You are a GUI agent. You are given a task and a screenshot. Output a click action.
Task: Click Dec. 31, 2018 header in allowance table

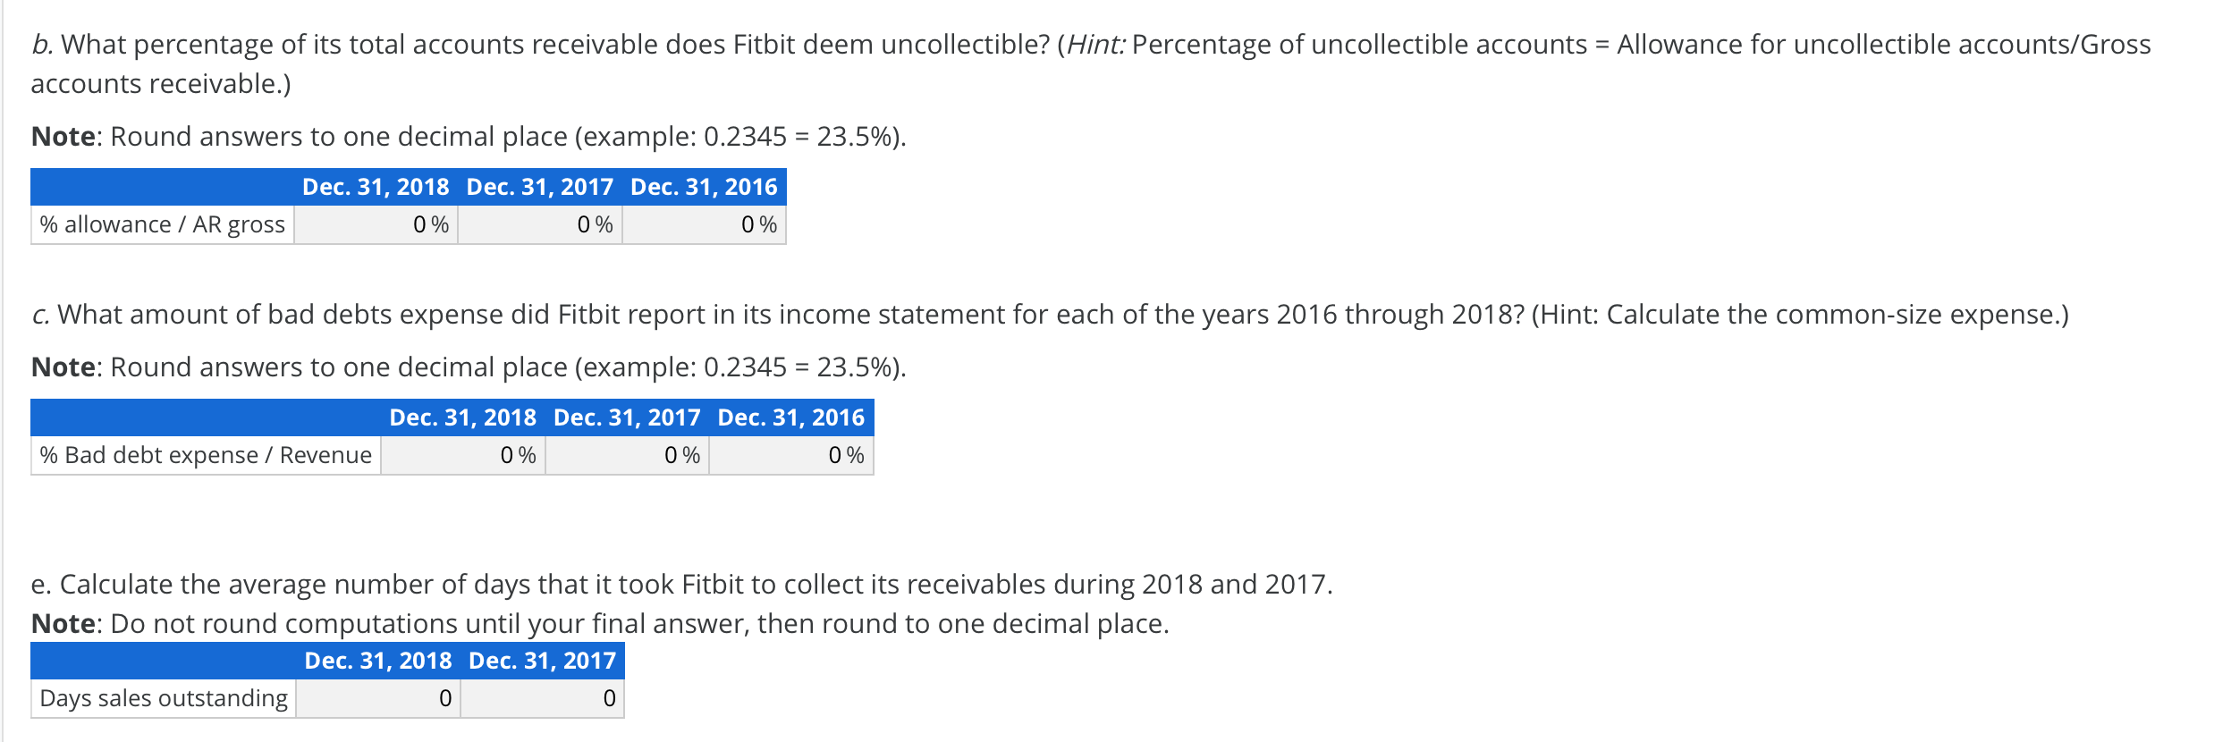376,187
